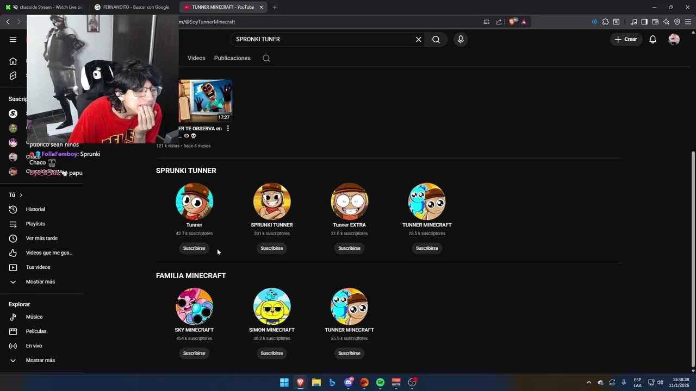The height and width of the screenshot is (391, 696).
Task: Search within channel magnifier icon
Action: coord(266,58)
